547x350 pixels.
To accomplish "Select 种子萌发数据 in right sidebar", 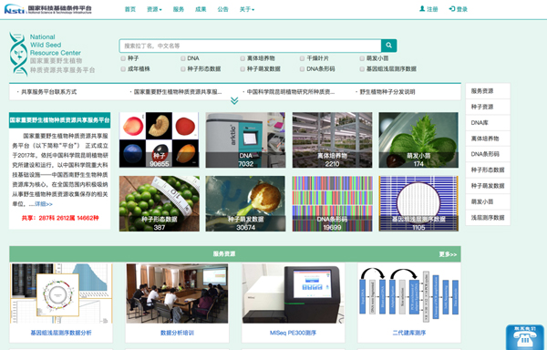I will coord(488,186).
